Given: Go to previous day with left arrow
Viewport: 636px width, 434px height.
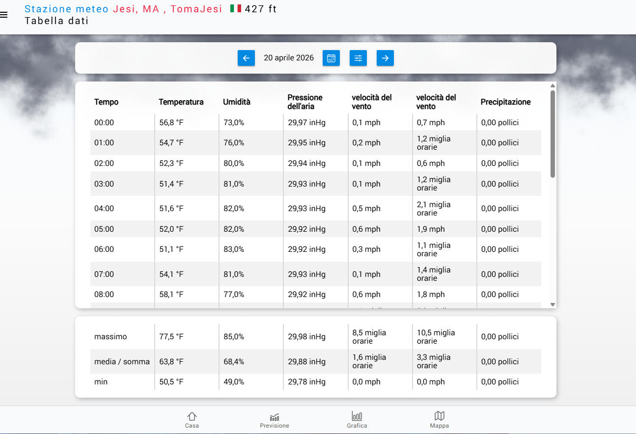Looking at the screenshot, I should click(246, 58).
